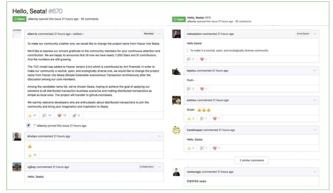Click '21 hours ago' timestamp on rootsongjc's comment
This screenshot has width=333, height=193.
coord(225,172)
